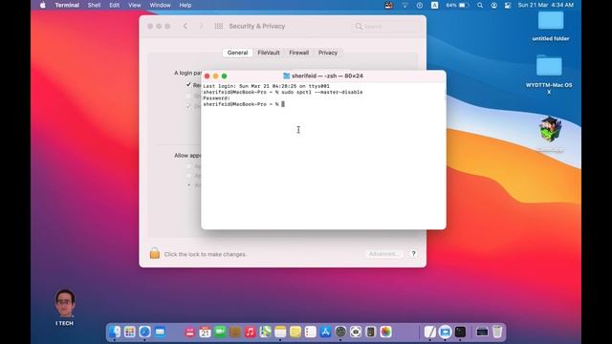Launch Safari from the Dock
Viewport: 612px width, 344px height.
(x=144, y=332)
